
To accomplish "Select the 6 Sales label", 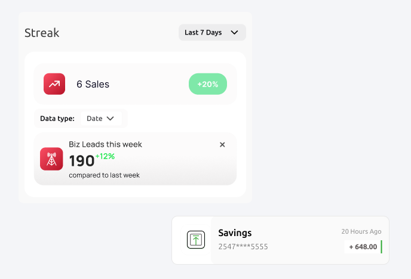I will [93, 84].
